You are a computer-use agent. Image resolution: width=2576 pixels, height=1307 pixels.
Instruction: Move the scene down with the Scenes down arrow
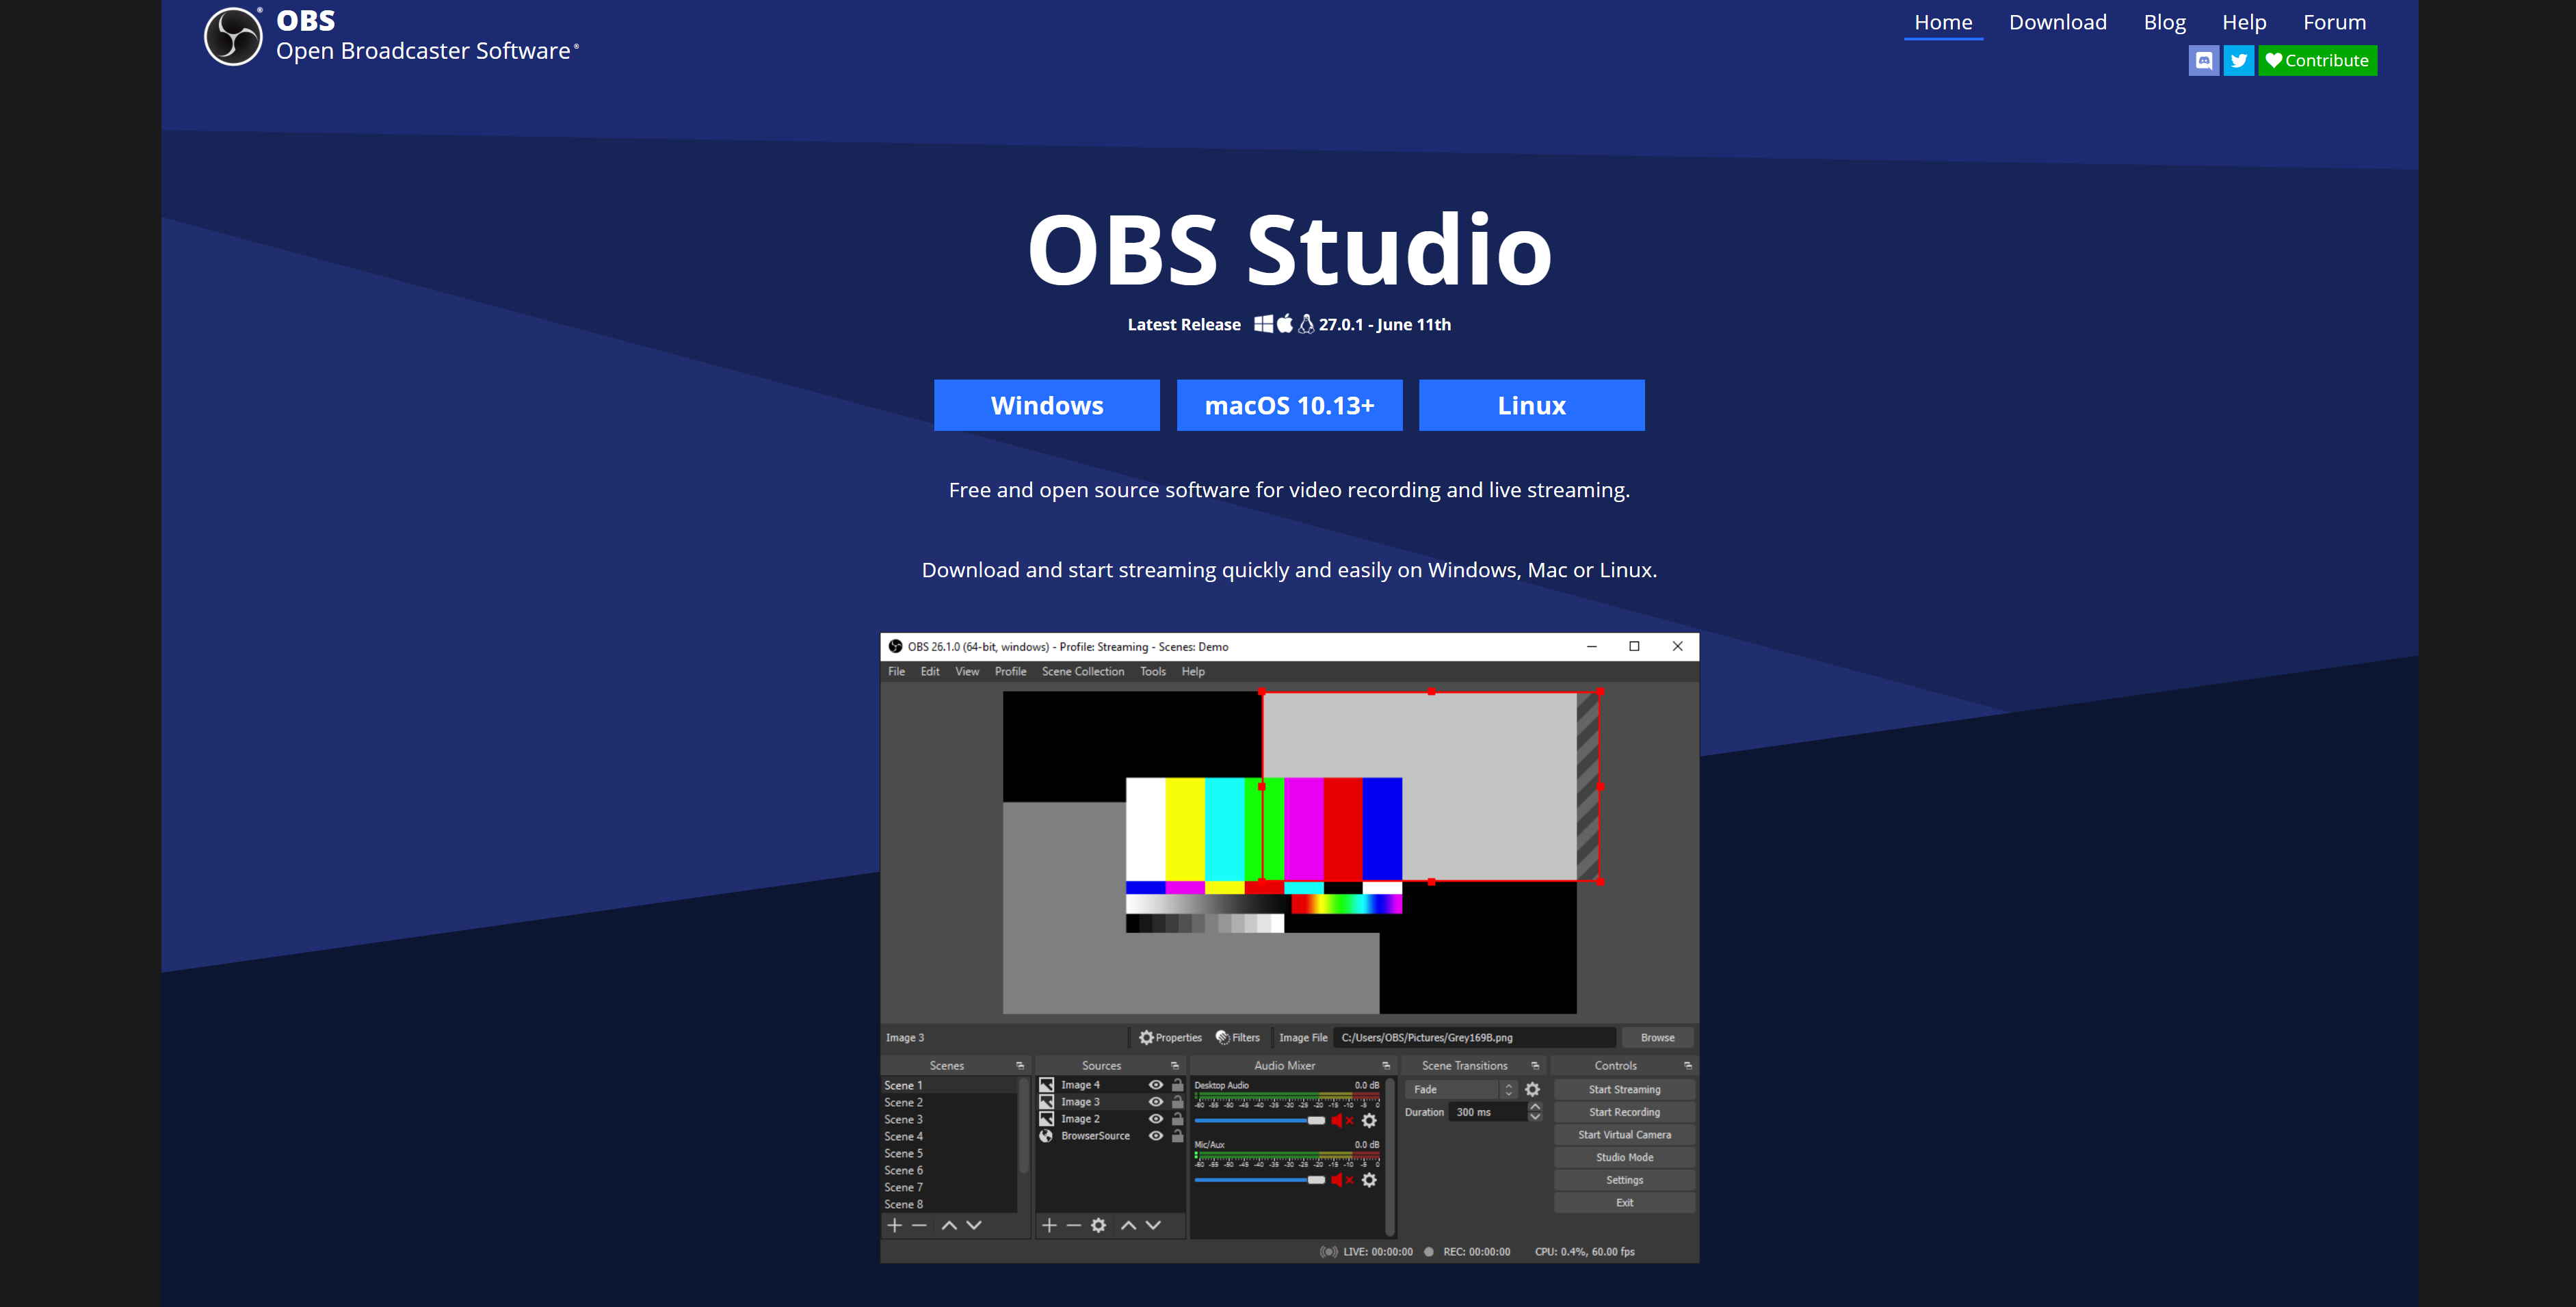click(974, 1225)
